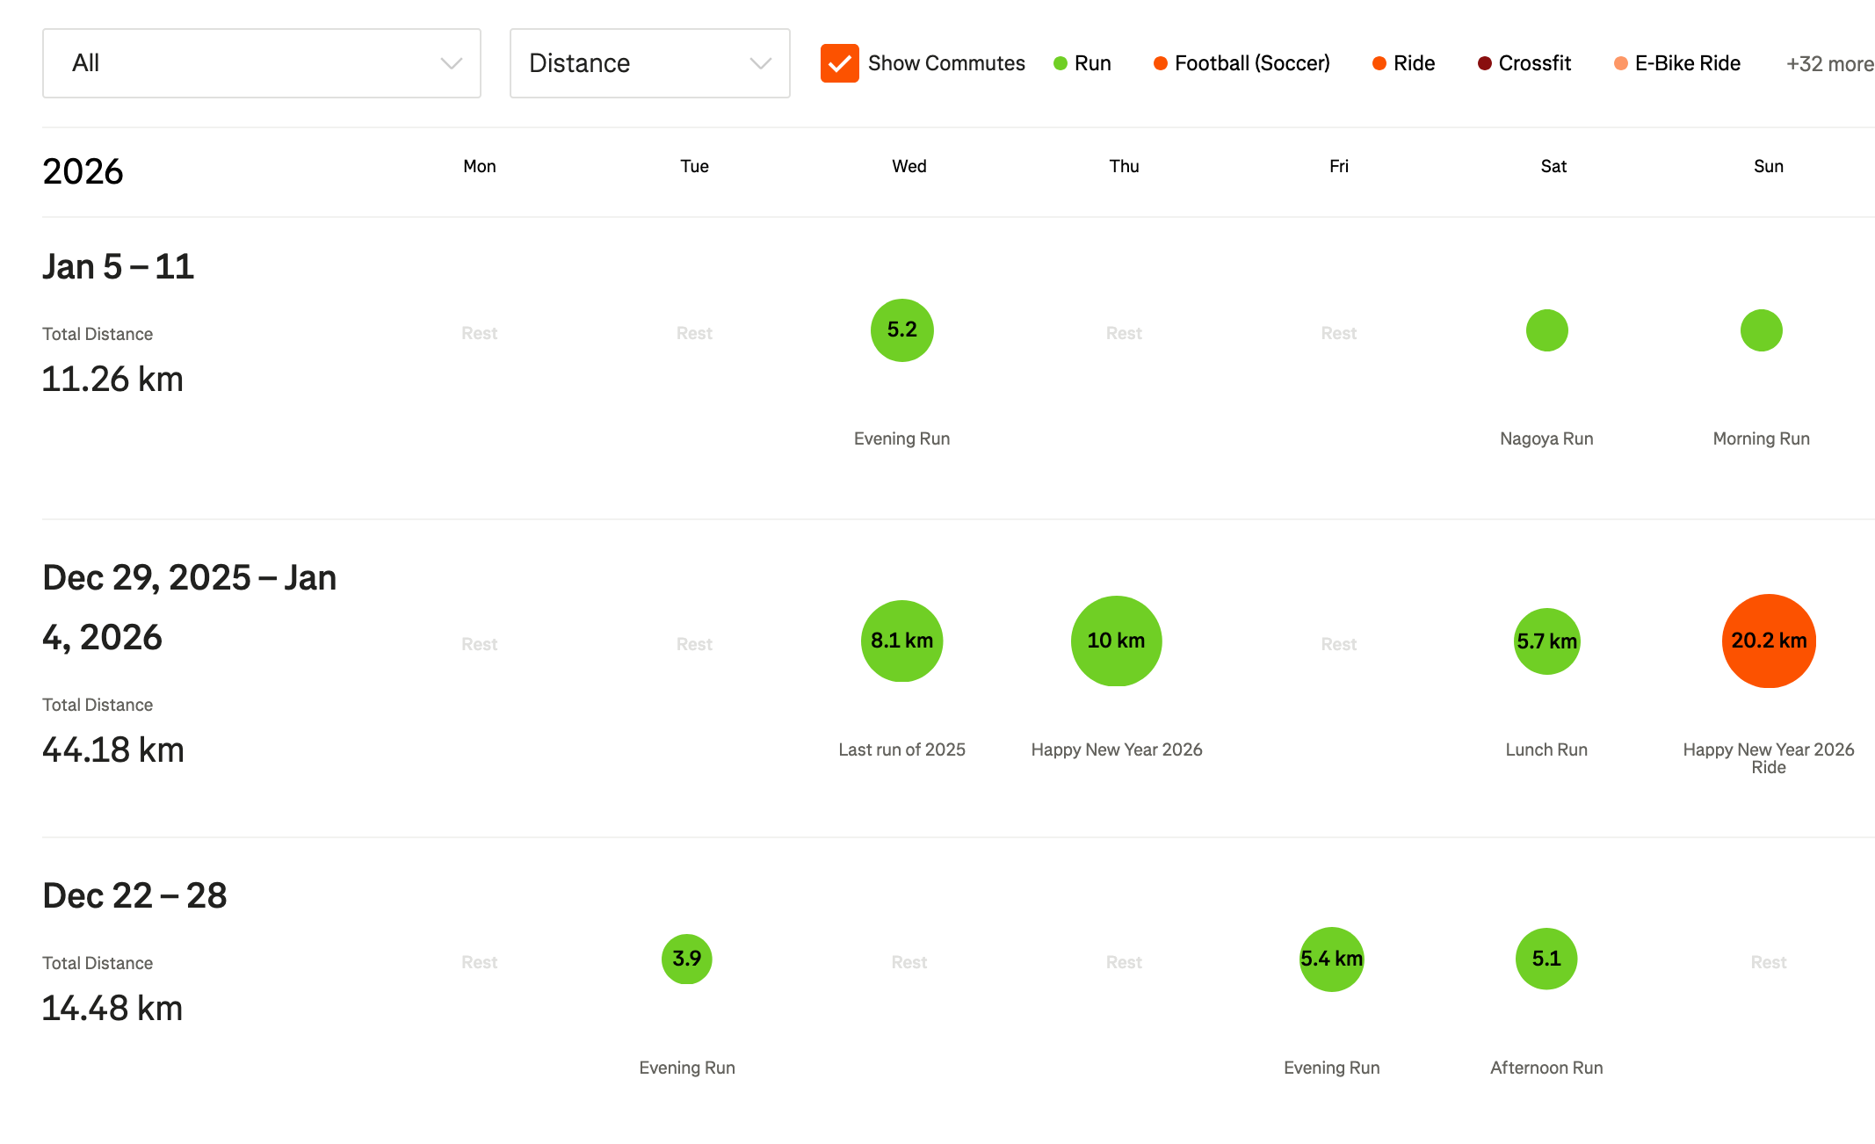Uncheck the Show Commutes checkbox
Screen dimensions: 1875x1144
point(839,63)
